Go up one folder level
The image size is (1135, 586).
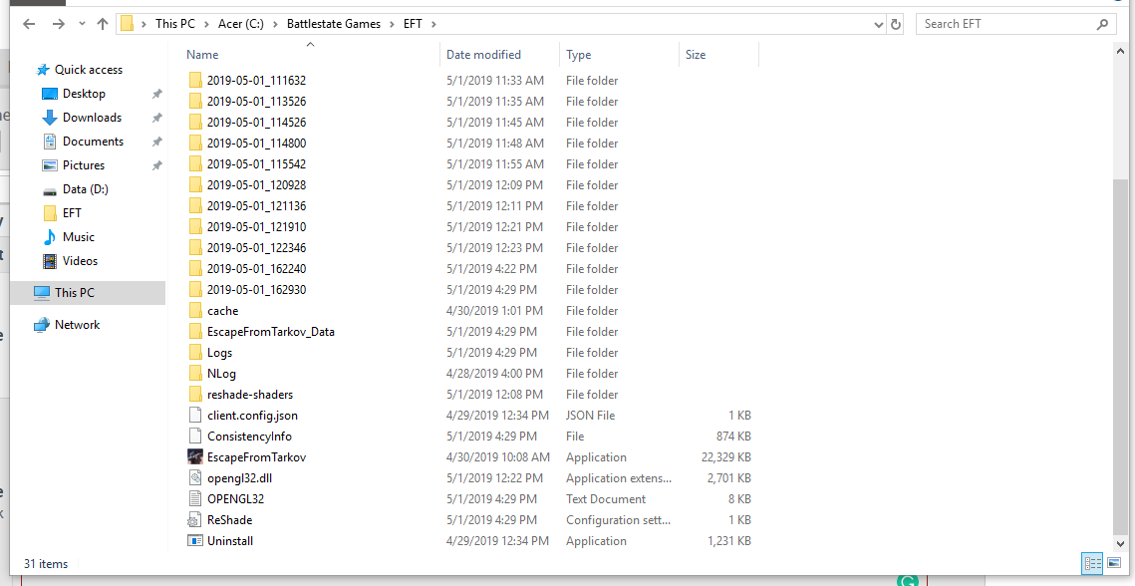tap(103, 24)
